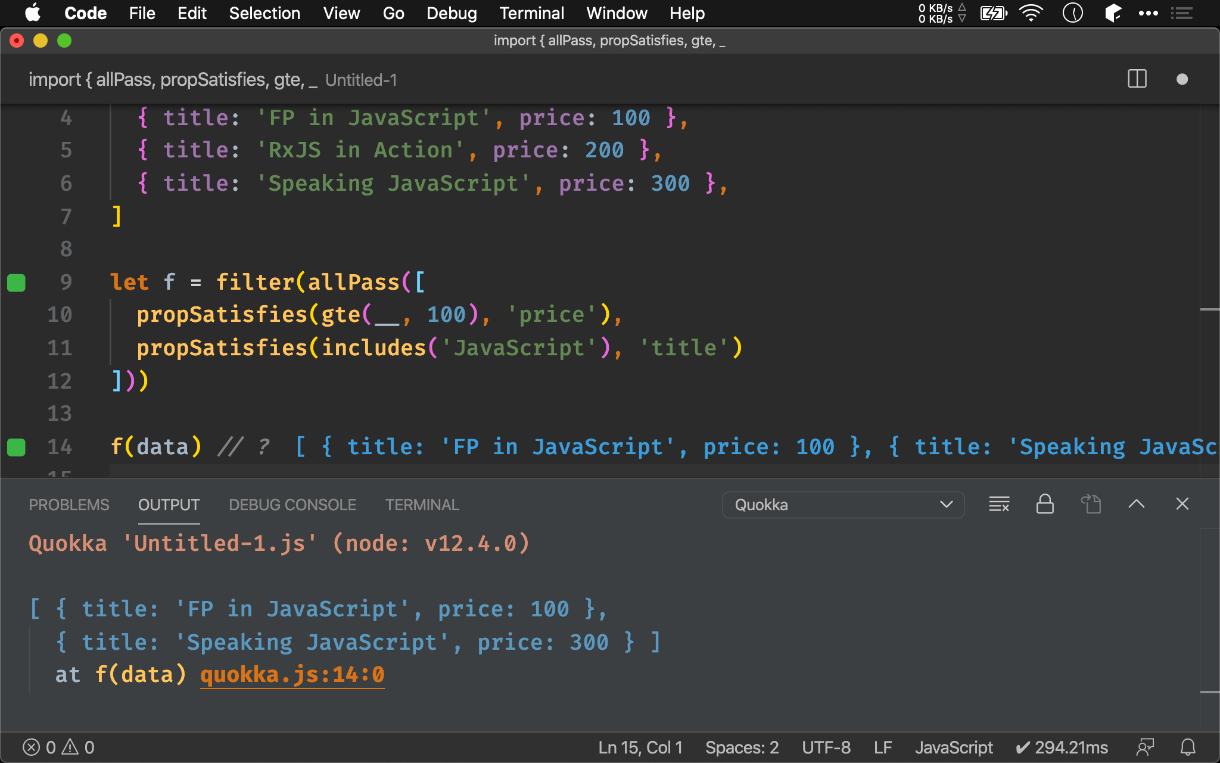Image resolution: width=1220 pixels, height=763 pixels.
Task: Click the clock icon in menu bar
Action: click(1073, 13)
